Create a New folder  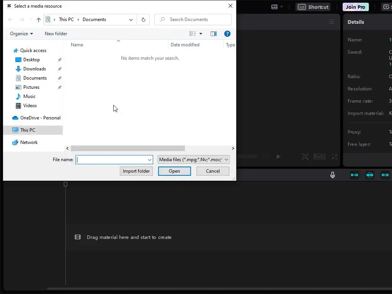[x=56, y=34]
